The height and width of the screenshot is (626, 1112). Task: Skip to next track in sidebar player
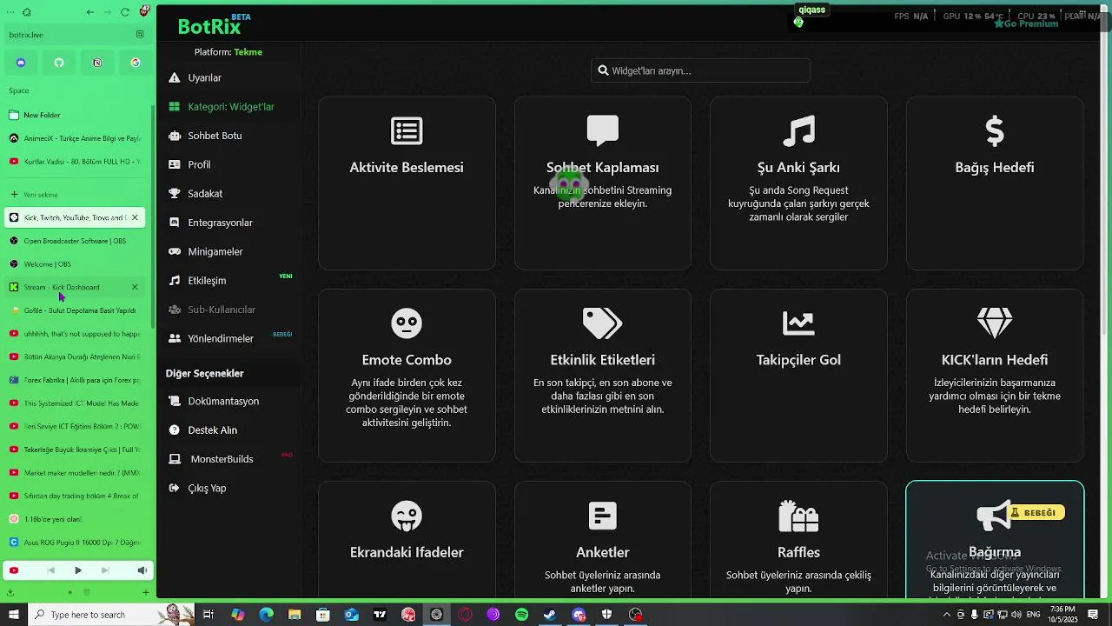pyautogui.click(x=105, y=570)
